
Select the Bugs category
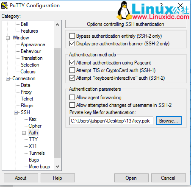point(34,160)
